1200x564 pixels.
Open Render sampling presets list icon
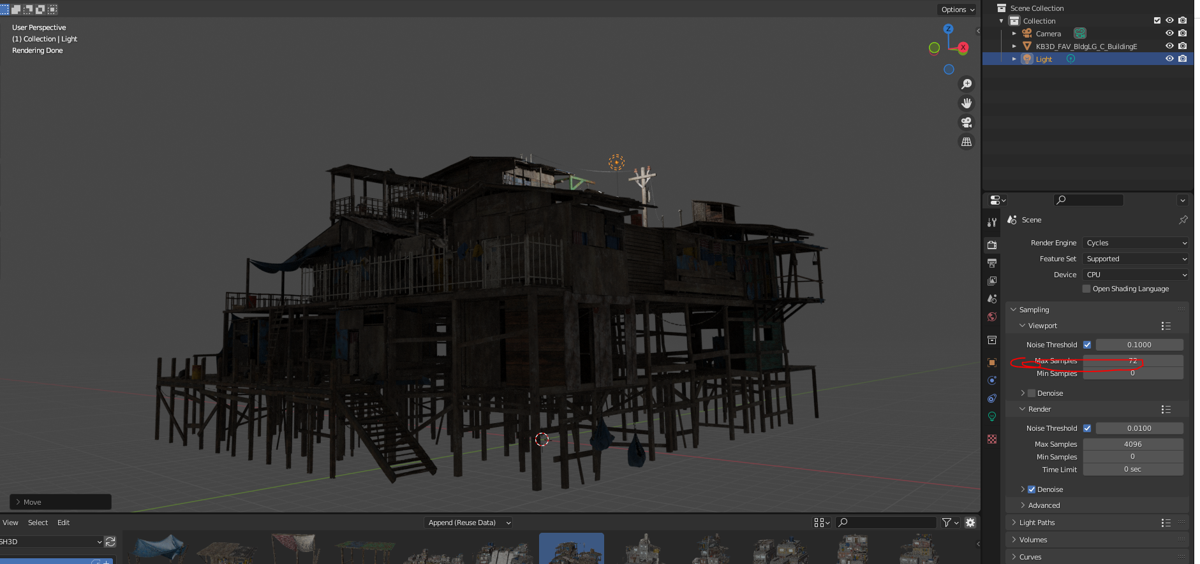pyautogui.click(x=1166, y=409)
